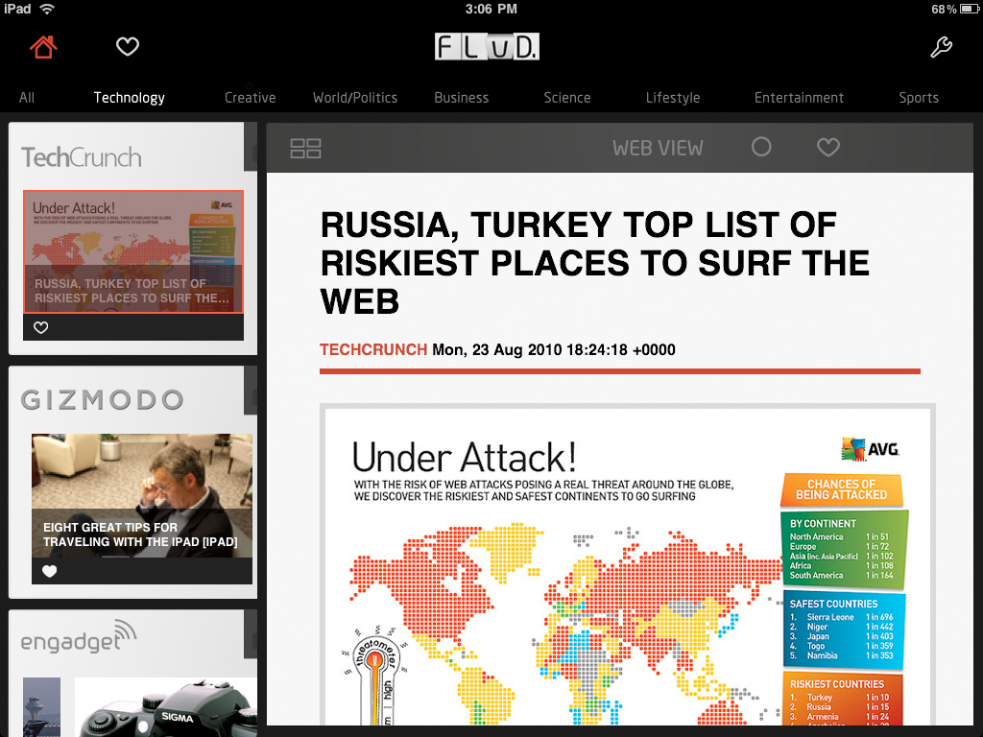Open Eight Great Tips iPad story thumbnail
Screen dimensions: 983x737
coord(142,496)
